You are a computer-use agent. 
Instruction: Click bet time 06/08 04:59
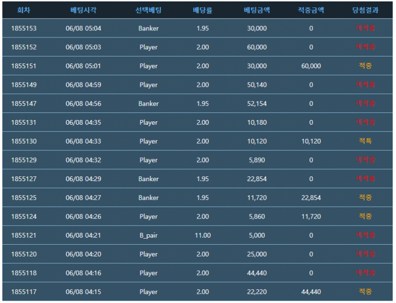coord(83,85)
